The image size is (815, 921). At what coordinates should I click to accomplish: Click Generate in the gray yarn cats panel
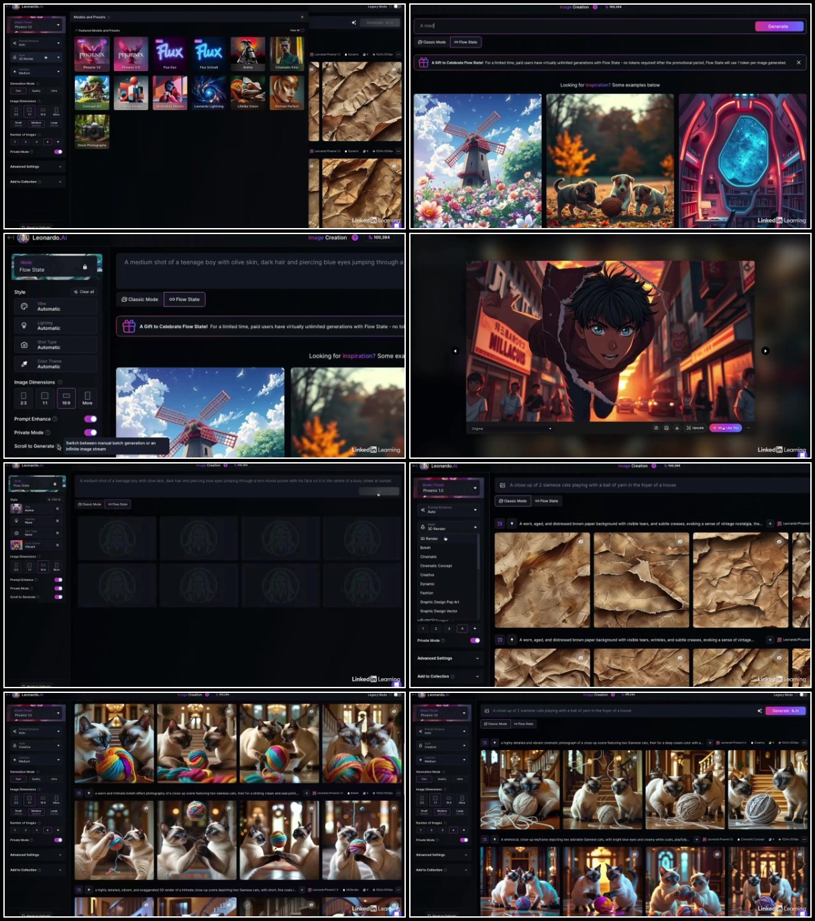(x=785, y=711)
